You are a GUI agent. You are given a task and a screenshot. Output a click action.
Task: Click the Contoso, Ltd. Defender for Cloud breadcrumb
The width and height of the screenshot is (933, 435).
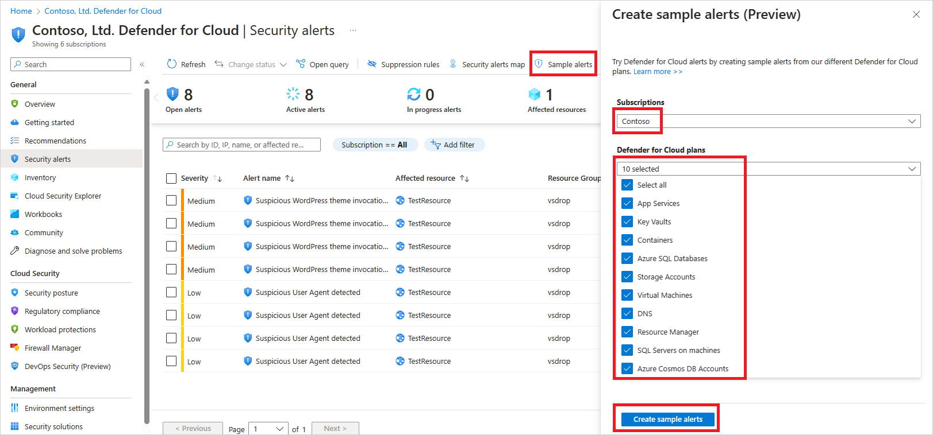pyautogui.click(x=103, y=11)
